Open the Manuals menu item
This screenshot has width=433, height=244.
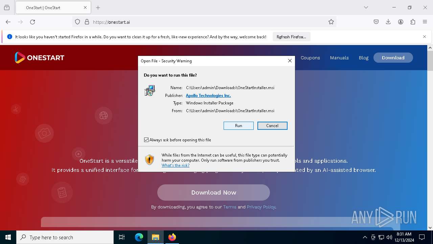tap(339, 58)
